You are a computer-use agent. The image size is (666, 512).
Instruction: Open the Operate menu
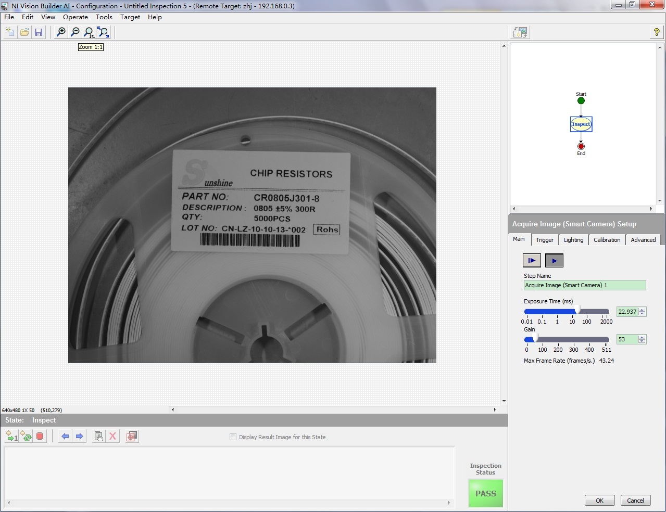[76, 17]
